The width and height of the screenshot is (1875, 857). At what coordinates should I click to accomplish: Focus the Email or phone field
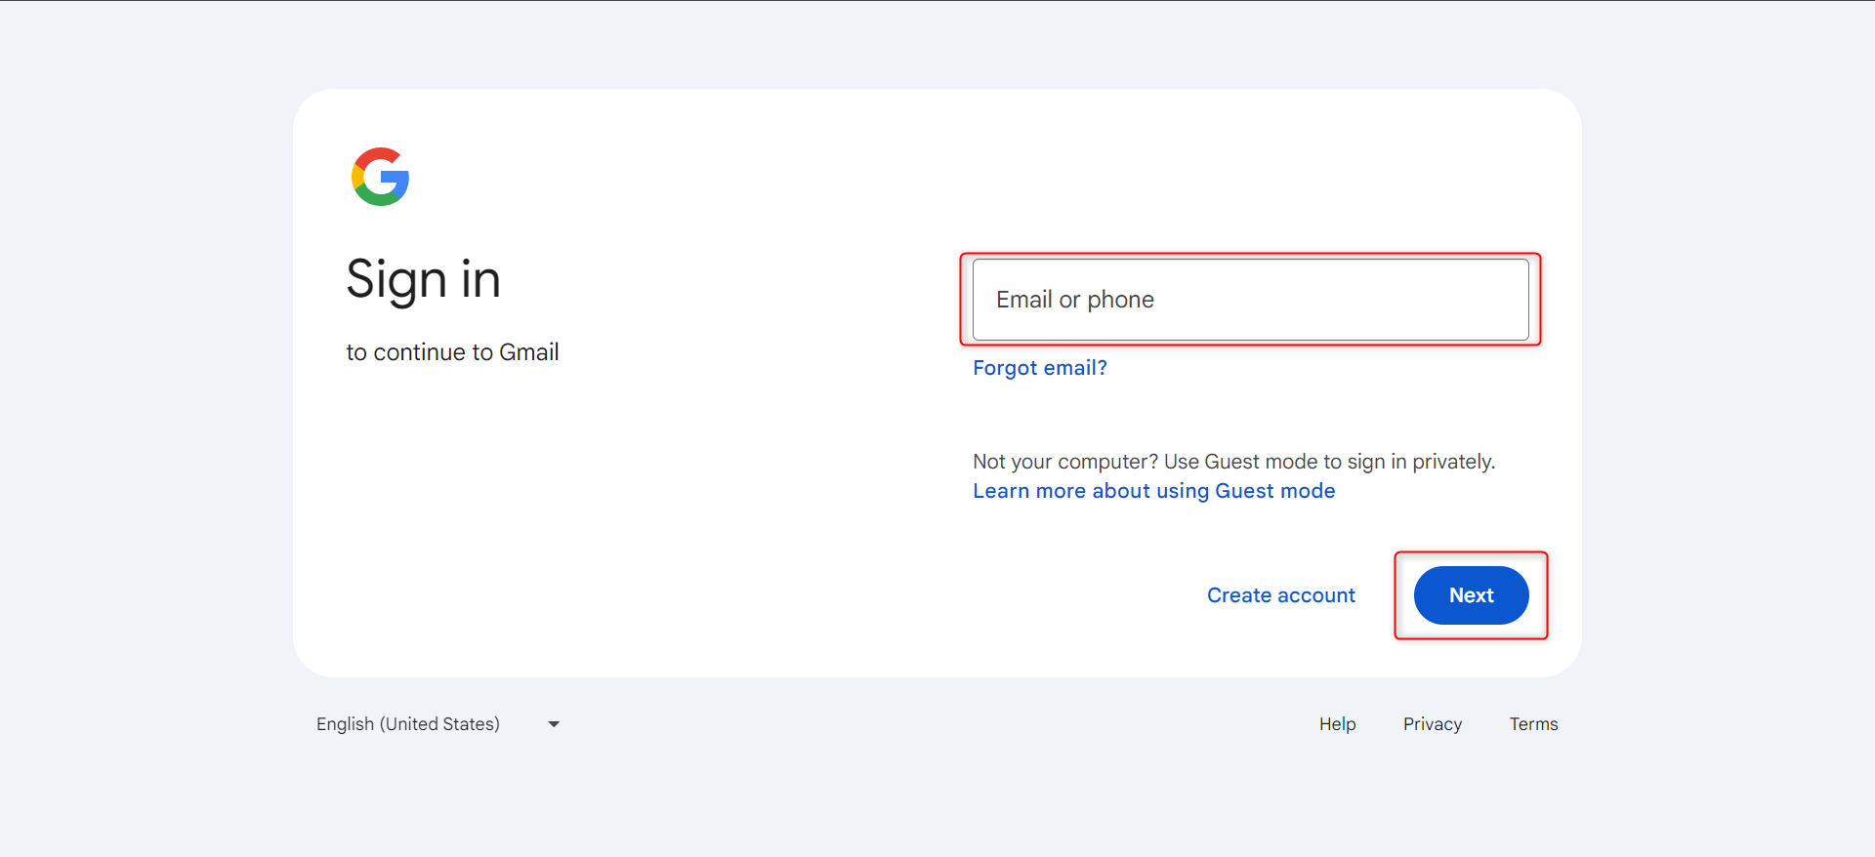(1250, 300)
